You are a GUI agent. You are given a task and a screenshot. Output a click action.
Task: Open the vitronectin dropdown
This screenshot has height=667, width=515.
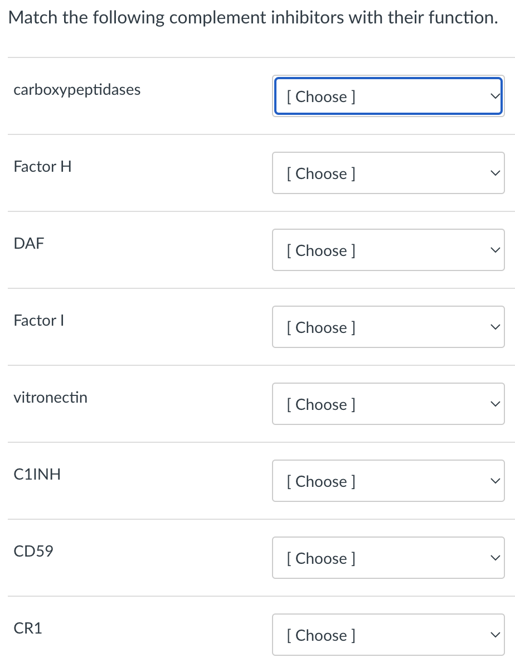pos(388,404)
